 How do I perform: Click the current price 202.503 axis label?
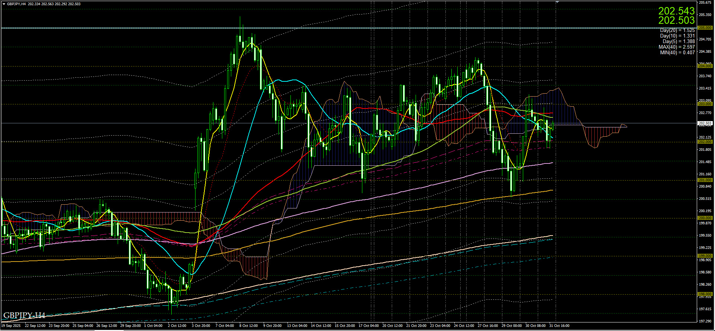[x=705, y=123]
